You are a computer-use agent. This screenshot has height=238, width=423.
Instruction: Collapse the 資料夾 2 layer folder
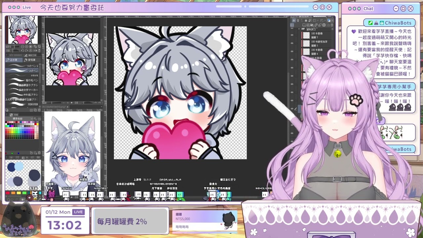[x=299, y=29]
